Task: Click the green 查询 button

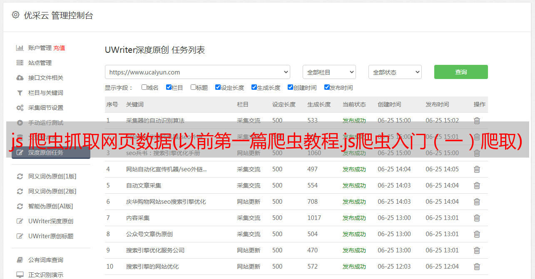Action: coord(461,72)
